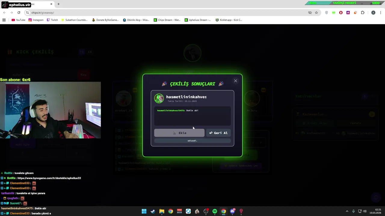This screenshot has height=216, width=385.
Task: Select the hasmetlininkahves winner name
Action: 186,97
